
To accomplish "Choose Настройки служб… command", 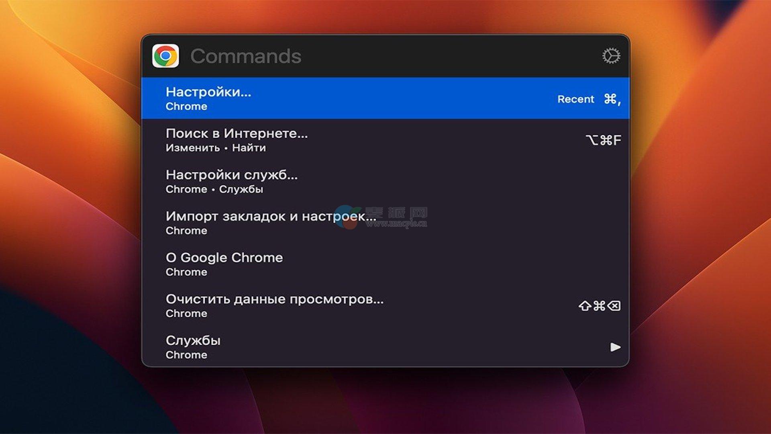I will 385,181.
